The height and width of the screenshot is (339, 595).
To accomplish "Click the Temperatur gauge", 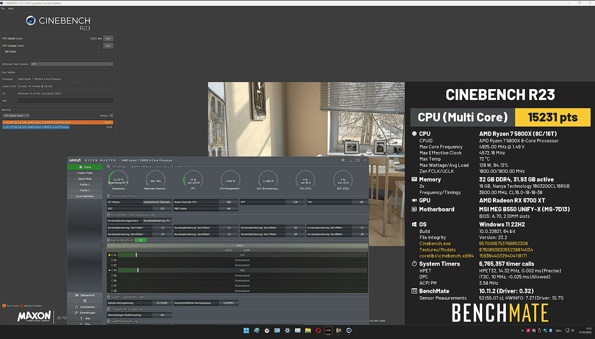I will [x=118, y=180].
